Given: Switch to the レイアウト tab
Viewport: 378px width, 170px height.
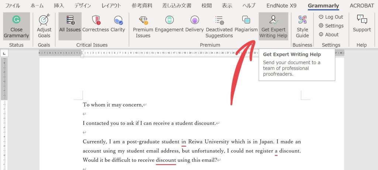Looking at the screenshot, I should [x=111, y=6].
